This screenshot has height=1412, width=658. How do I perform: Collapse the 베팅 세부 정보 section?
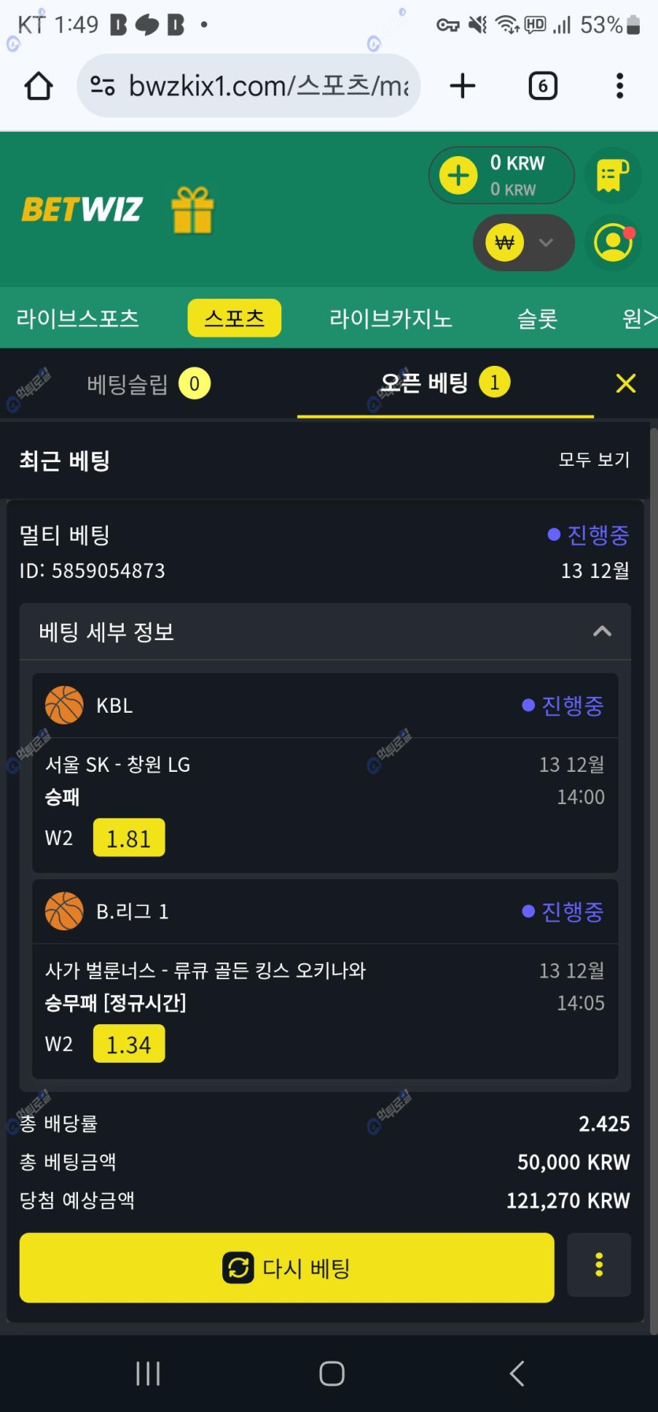point(602,631)
